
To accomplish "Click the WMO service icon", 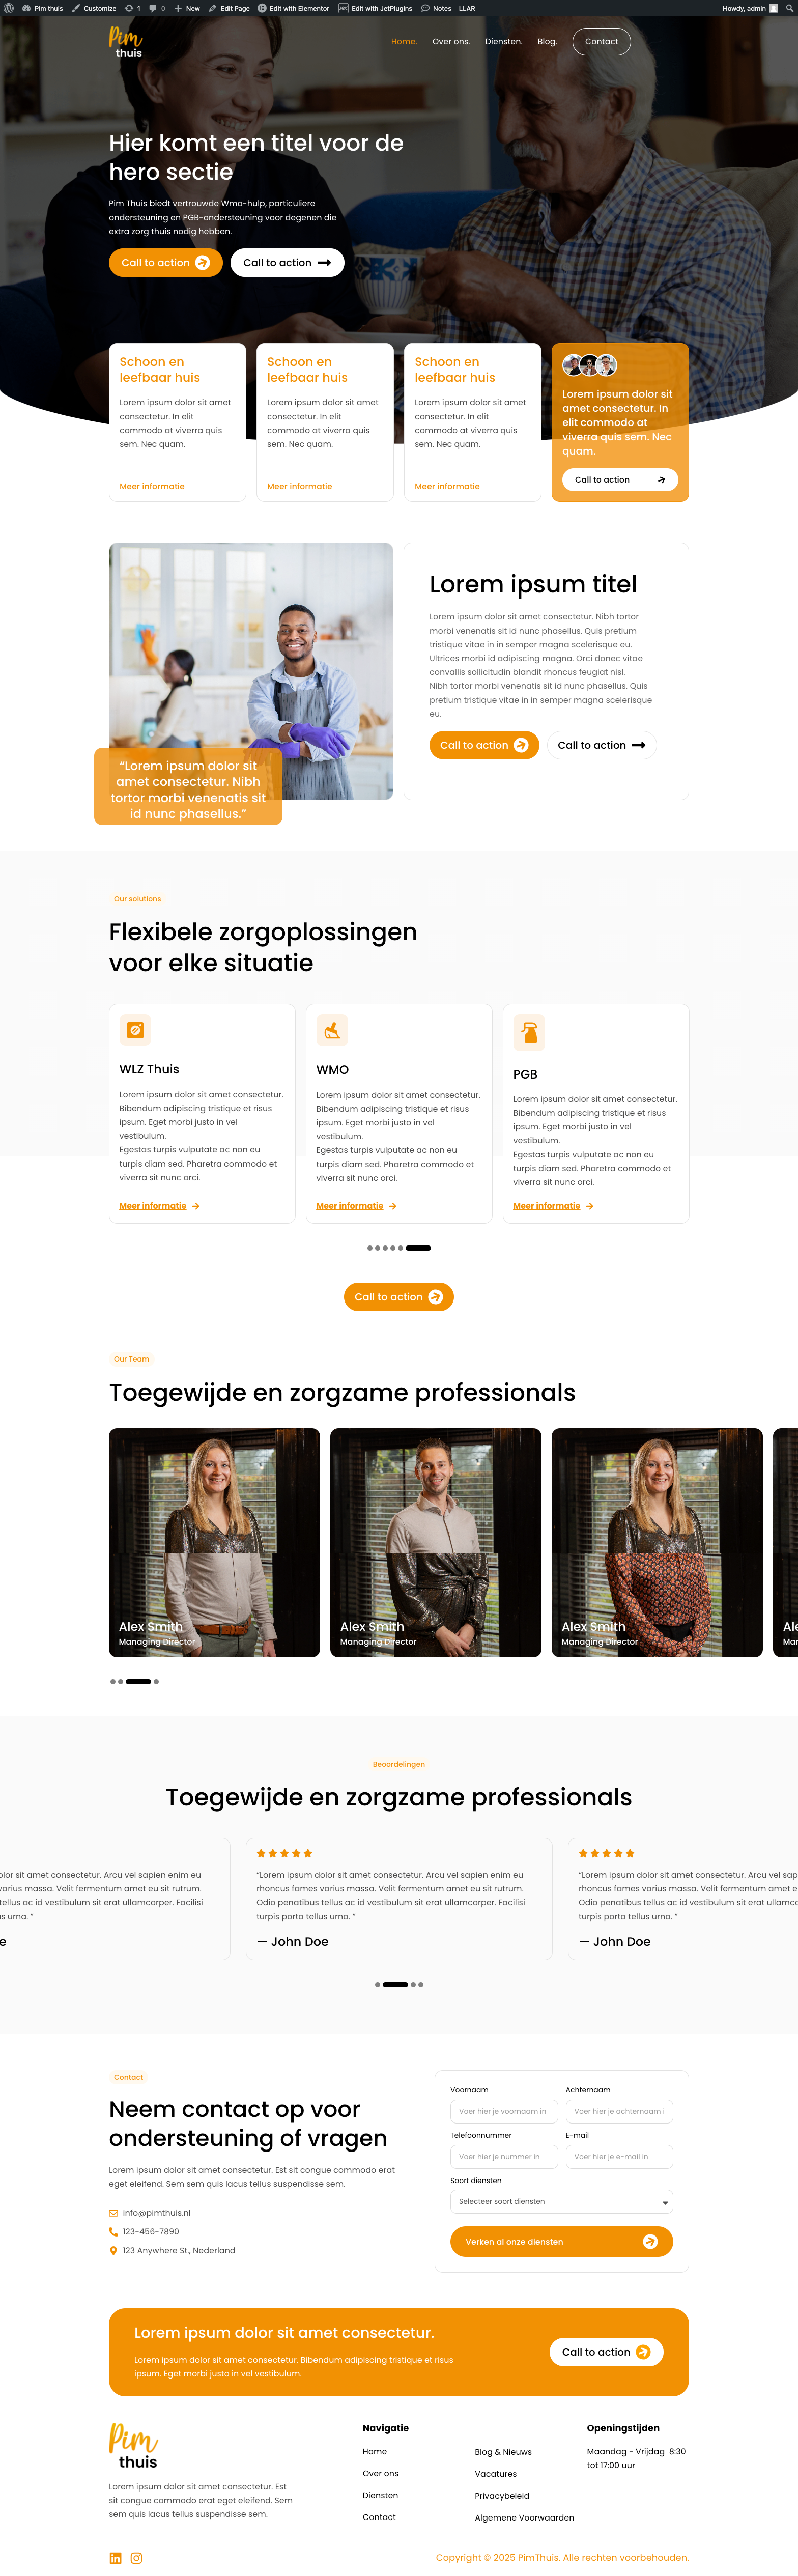I will coord(332,1030).
